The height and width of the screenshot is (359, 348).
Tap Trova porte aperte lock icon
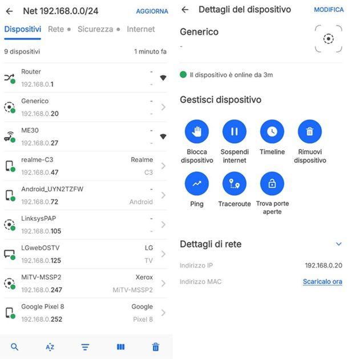coord(272,183)
